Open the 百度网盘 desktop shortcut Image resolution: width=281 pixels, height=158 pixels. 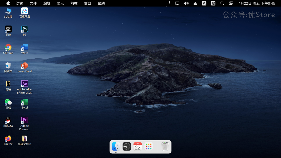[24, 13]
